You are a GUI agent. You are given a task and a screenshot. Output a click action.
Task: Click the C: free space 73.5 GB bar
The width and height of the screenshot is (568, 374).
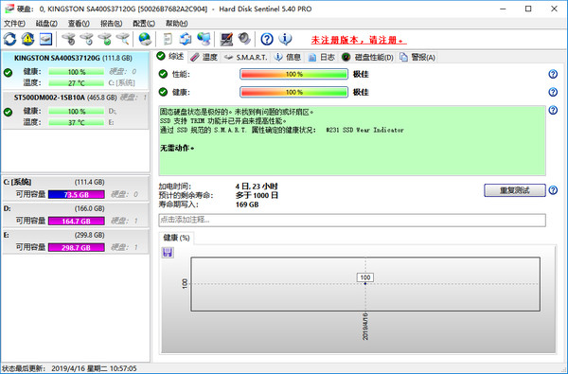tap(77, 195)
